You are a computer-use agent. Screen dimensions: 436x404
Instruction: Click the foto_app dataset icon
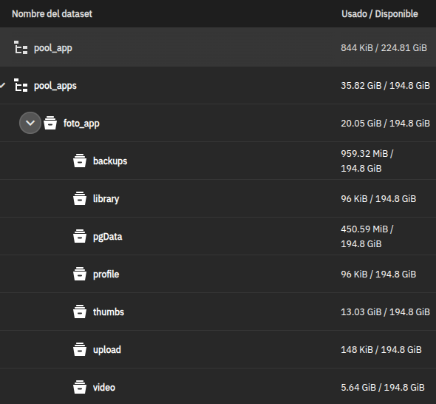pyautogui.click(x=50, y=123)
